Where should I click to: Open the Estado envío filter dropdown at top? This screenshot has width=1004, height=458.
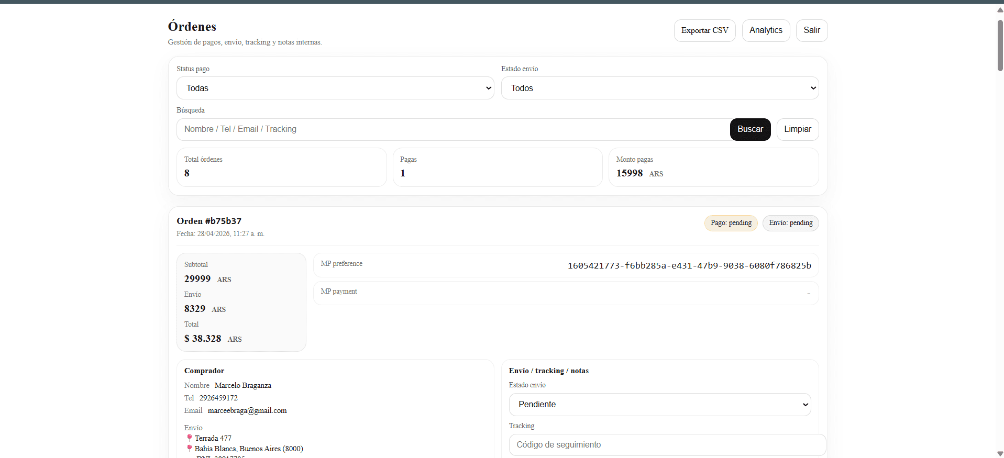(660, 88)
